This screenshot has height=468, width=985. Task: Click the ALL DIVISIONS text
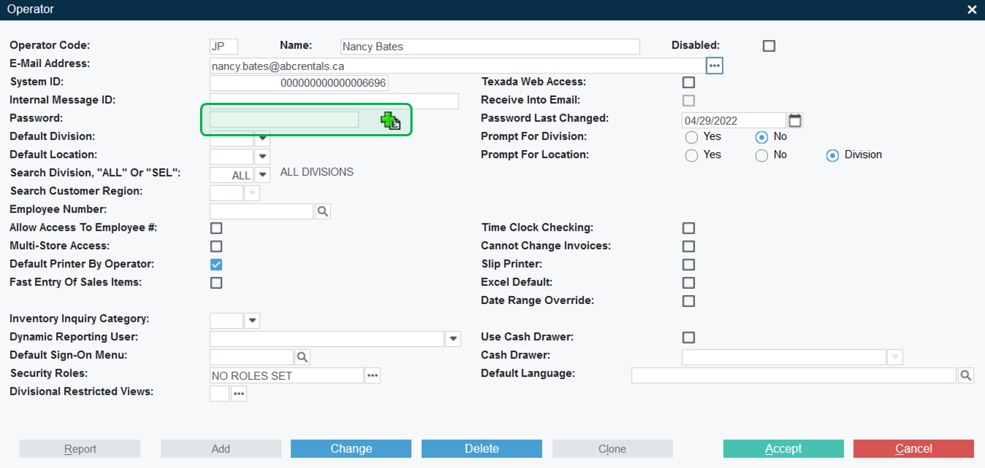point(317,172)
